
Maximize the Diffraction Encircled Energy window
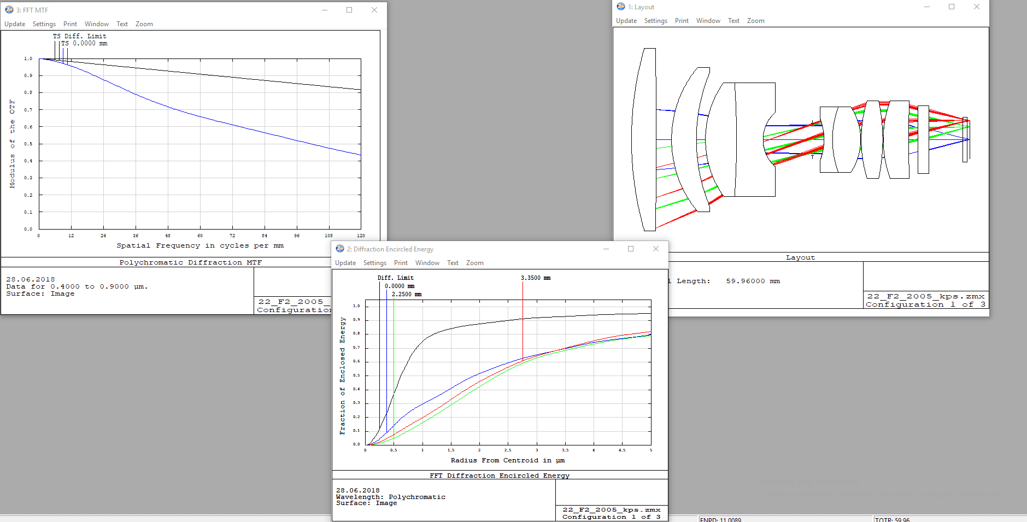click(631, 249)
